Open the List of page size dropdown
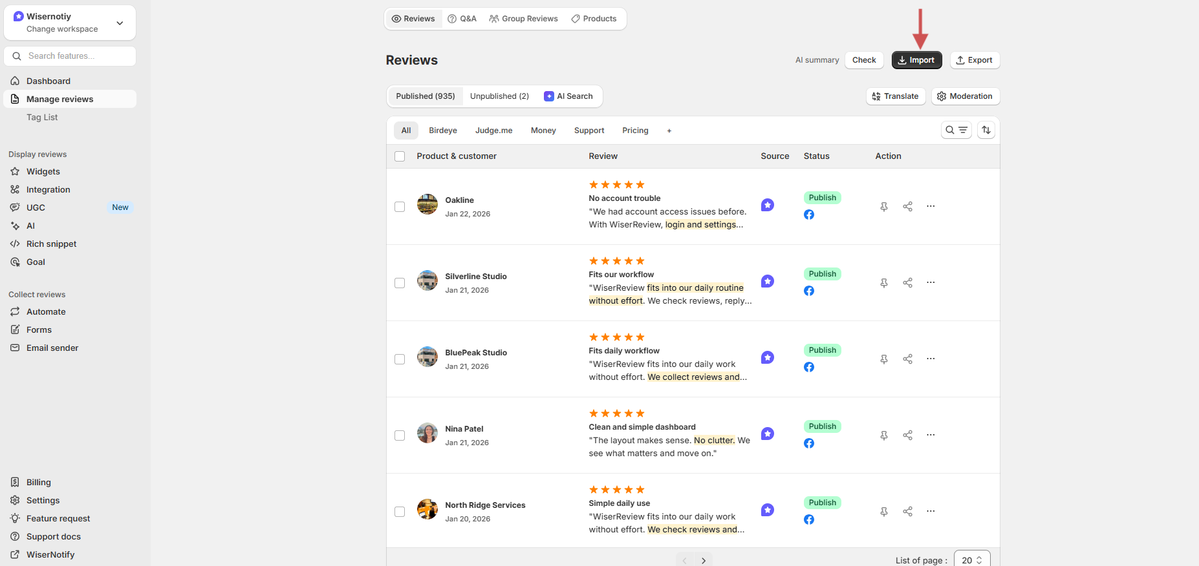Image resolution: width=1199 pixels, height=566 pixels. click(972, 560)
